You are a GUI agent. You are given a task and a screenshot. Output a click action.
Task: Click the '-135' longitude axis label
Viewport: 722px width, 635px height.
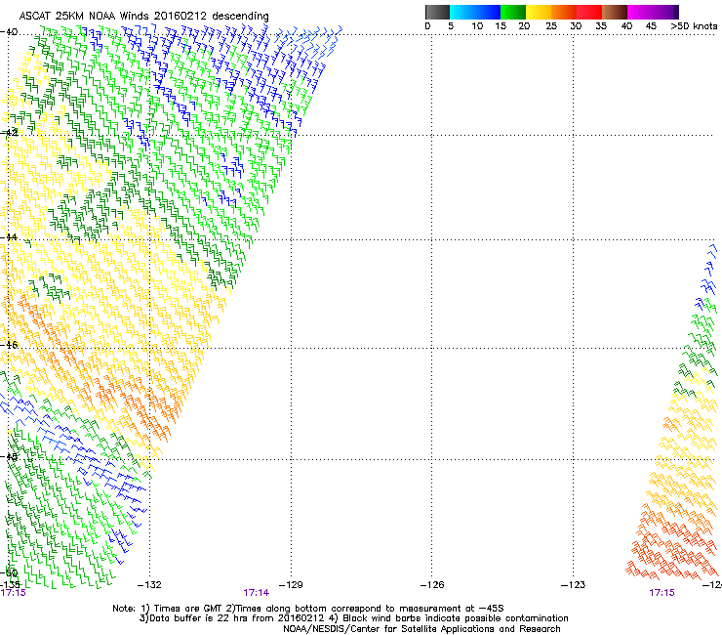pyautogui.click(x=10, y=585)
